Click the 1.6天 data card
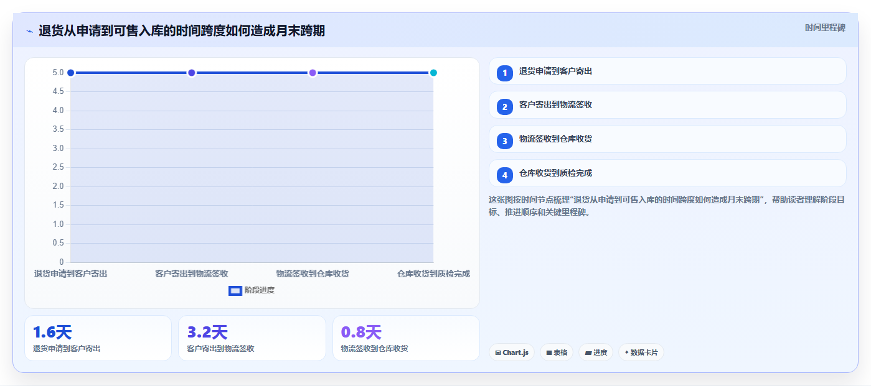 click(x=98, y=338)
